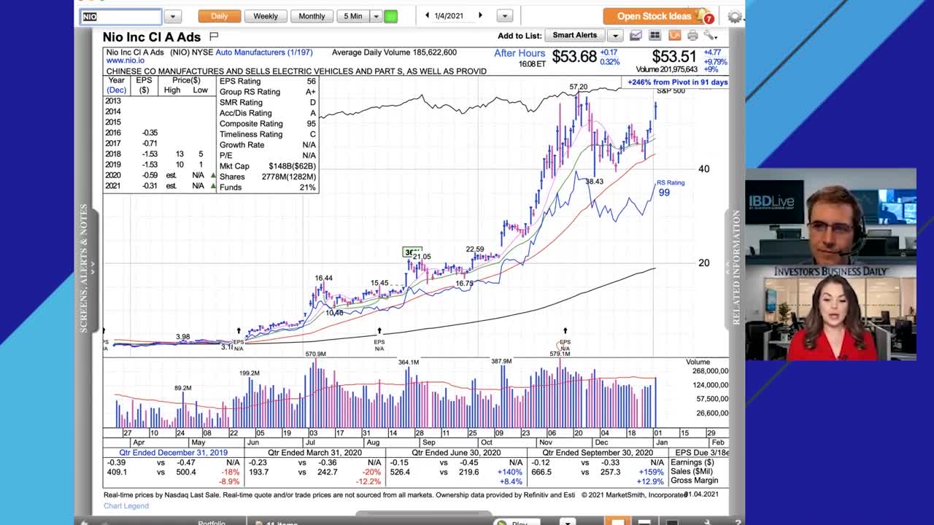The width and height of the screenshot is (934, 525).
Task: Select the $53.51 closing price
Action: point(674,57)
